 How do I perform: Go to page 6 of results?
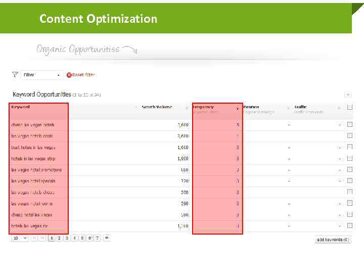(x=90, y=238)
